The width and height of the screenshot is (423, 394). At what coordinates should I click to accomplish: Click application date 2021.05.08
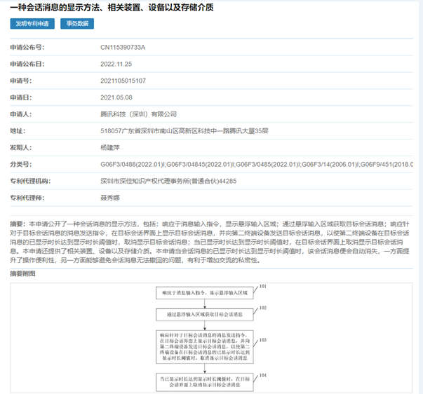tap(116, 97)
